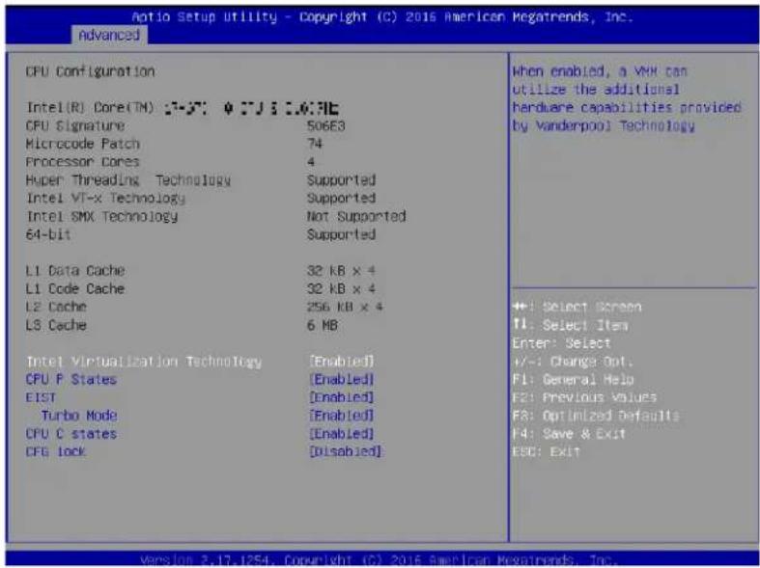Click the Select Screen key hint

coord(577,307)
